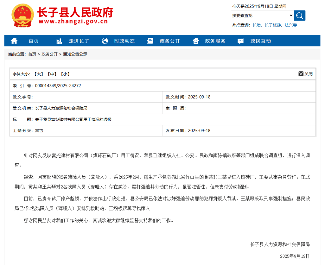Switch to the 政民互动 section

click(261, 41)
